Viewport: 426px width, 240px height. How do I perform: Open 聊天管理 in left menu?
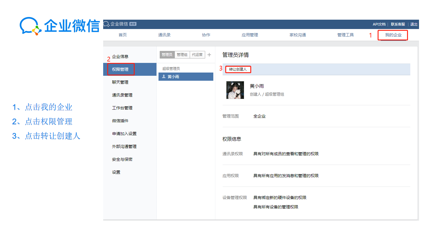[x=120, y=82]
